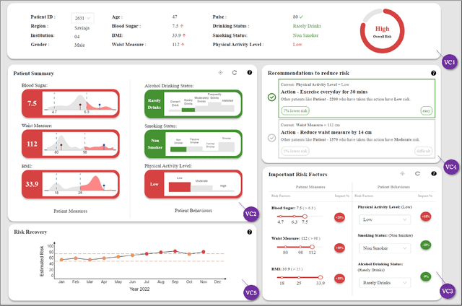Open help for Recommendations to reduce risk
The image size is (462, 306).
click(x=433, y=73)
